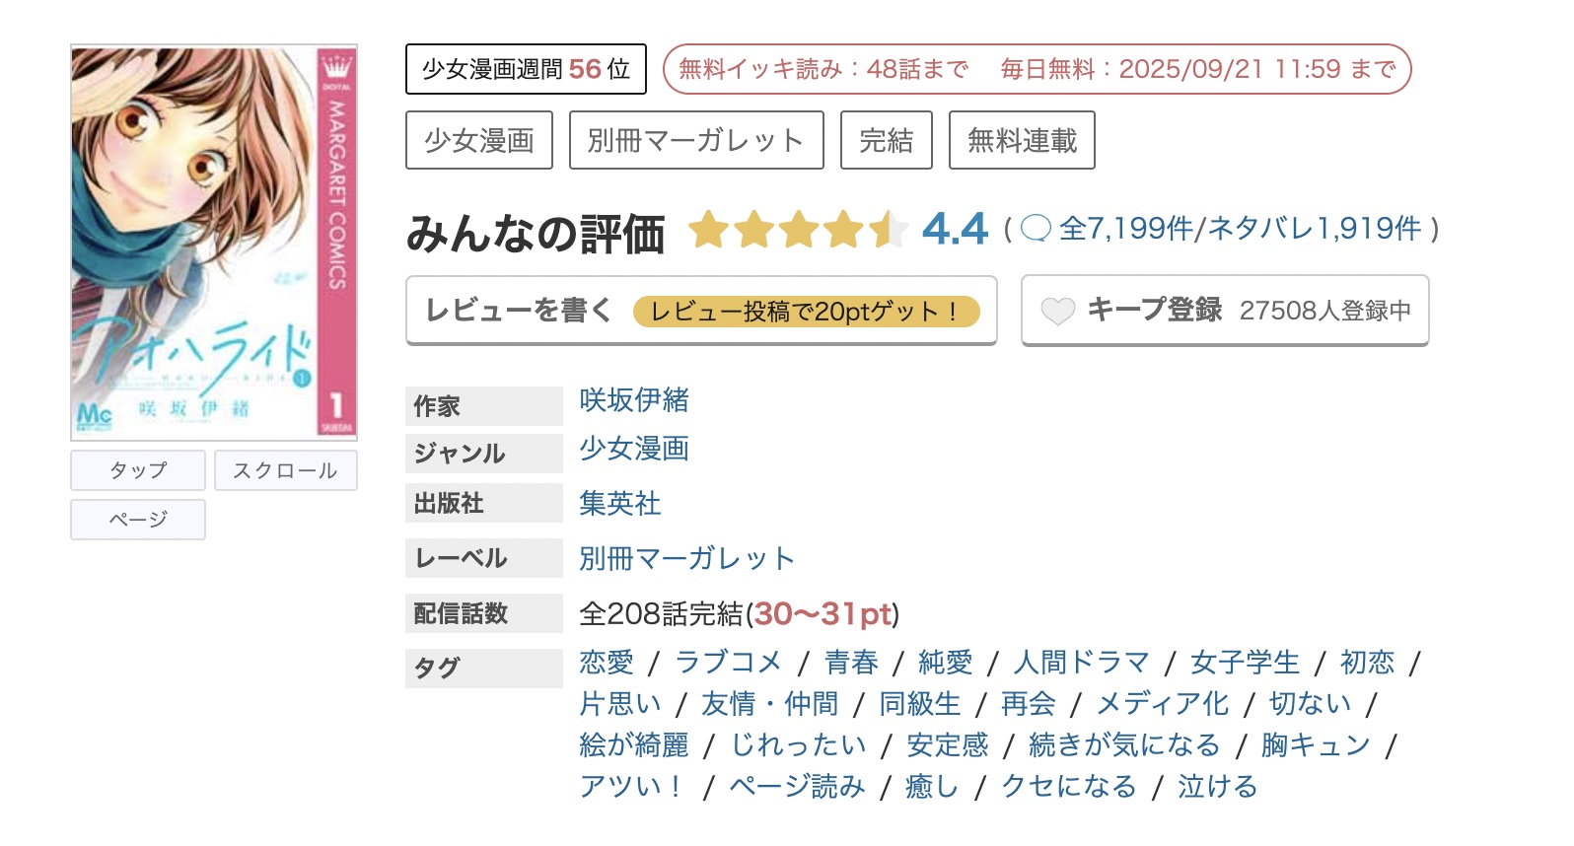
Task: Open the 無料連載 category label
Action: pos(1021,140)
